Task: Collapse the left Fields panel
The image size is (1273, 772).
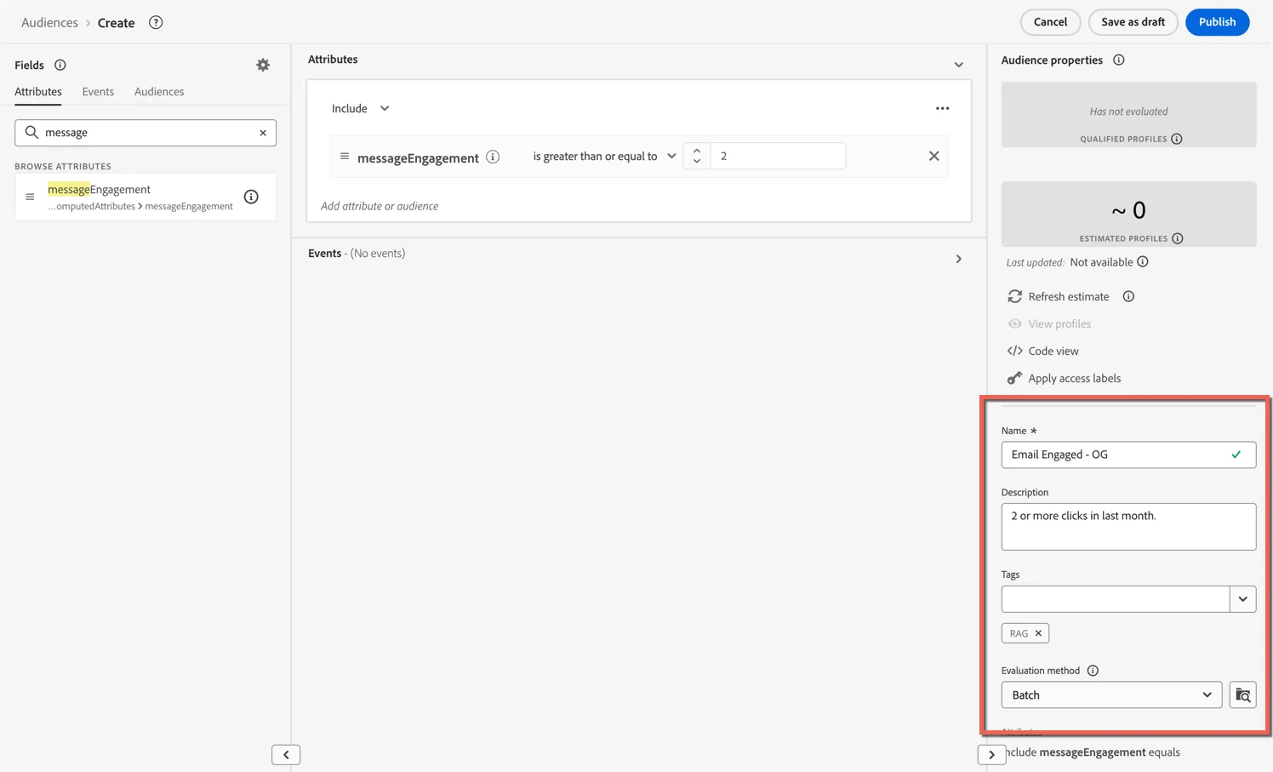Action: pos(286,754)
